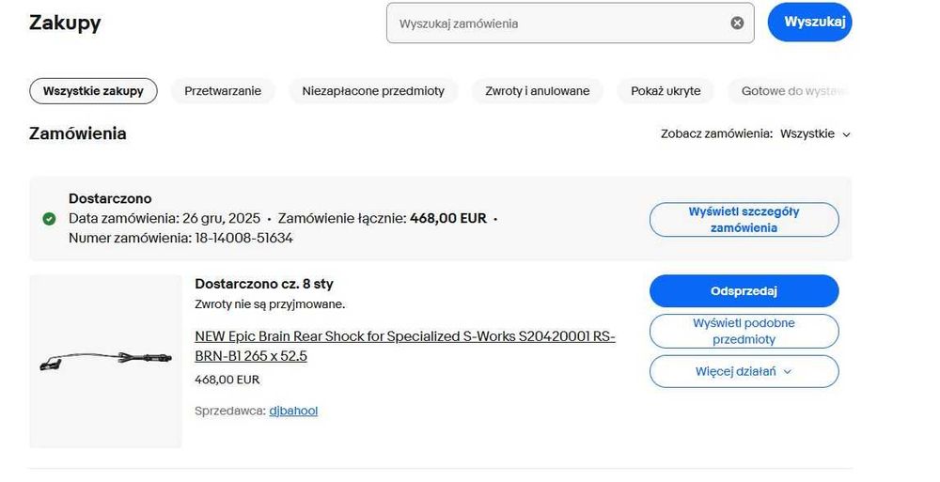
Task: Visit seller djbahool's profile link
Action: [x=293, y=411]
